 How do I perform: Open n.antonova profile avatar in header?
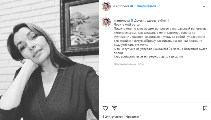click(x=106, y=6)
